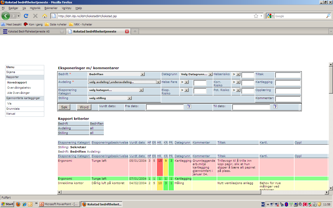This screenshot has width=333, height=208.
Task: Open the Fra dato calendar help icon
Action: tap(189, 107)
